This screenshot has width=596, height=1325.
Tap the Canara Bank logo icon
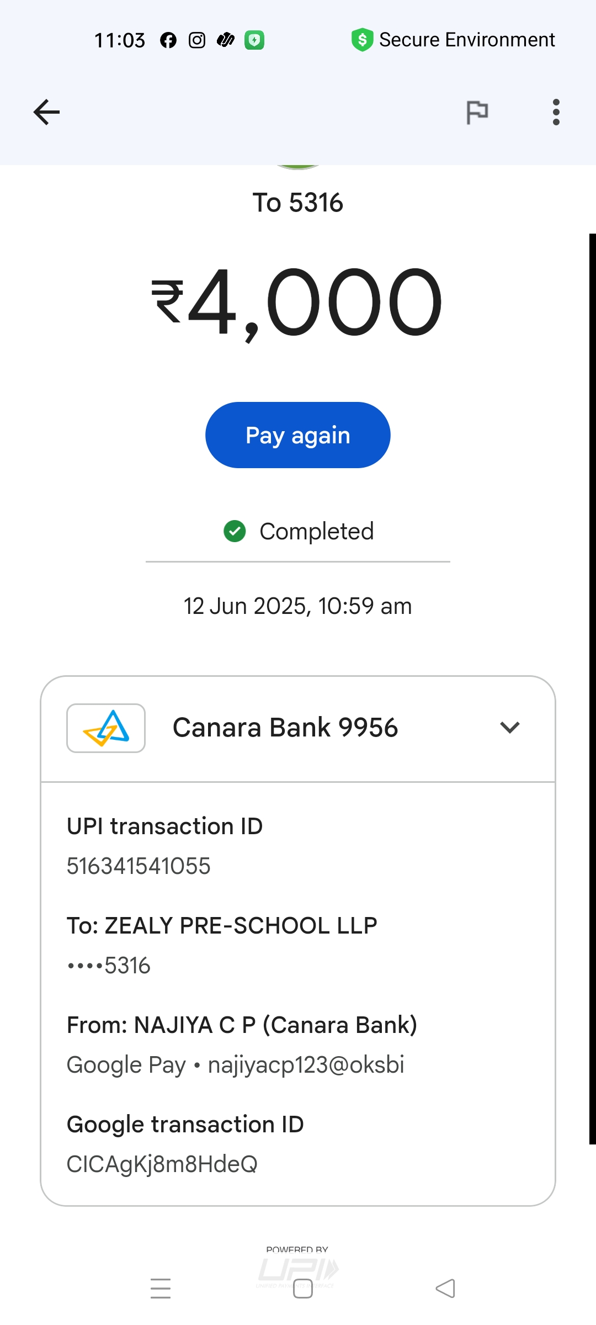coord(106,728)
